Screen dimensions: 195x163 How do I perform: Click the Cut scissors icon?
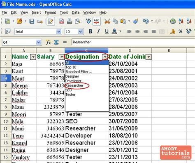[107, 21]
